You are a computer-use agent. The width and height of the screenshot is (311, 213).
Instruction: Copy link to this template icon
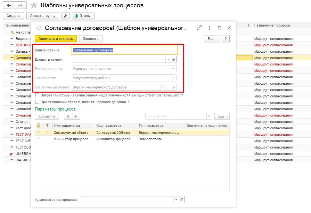199,28
